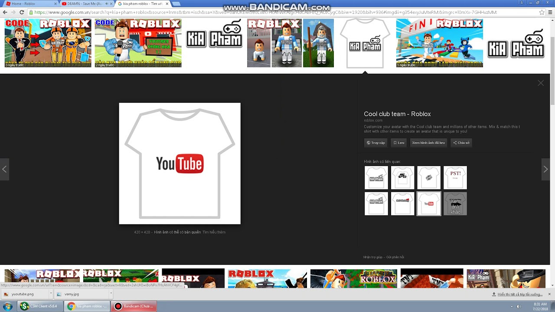Click the Gửi phản hồi feedback link
The image size is (555, 312).
click(x=395, y=257)
